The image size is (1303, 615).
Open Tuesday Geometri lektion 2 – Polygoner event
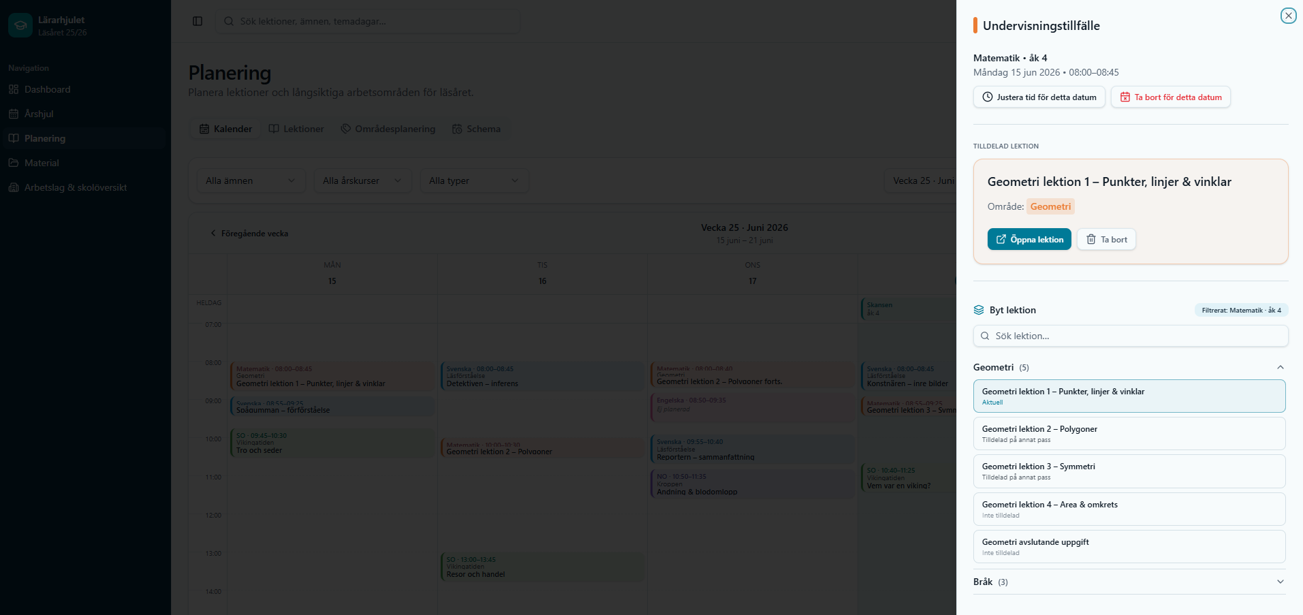[542, 447]
